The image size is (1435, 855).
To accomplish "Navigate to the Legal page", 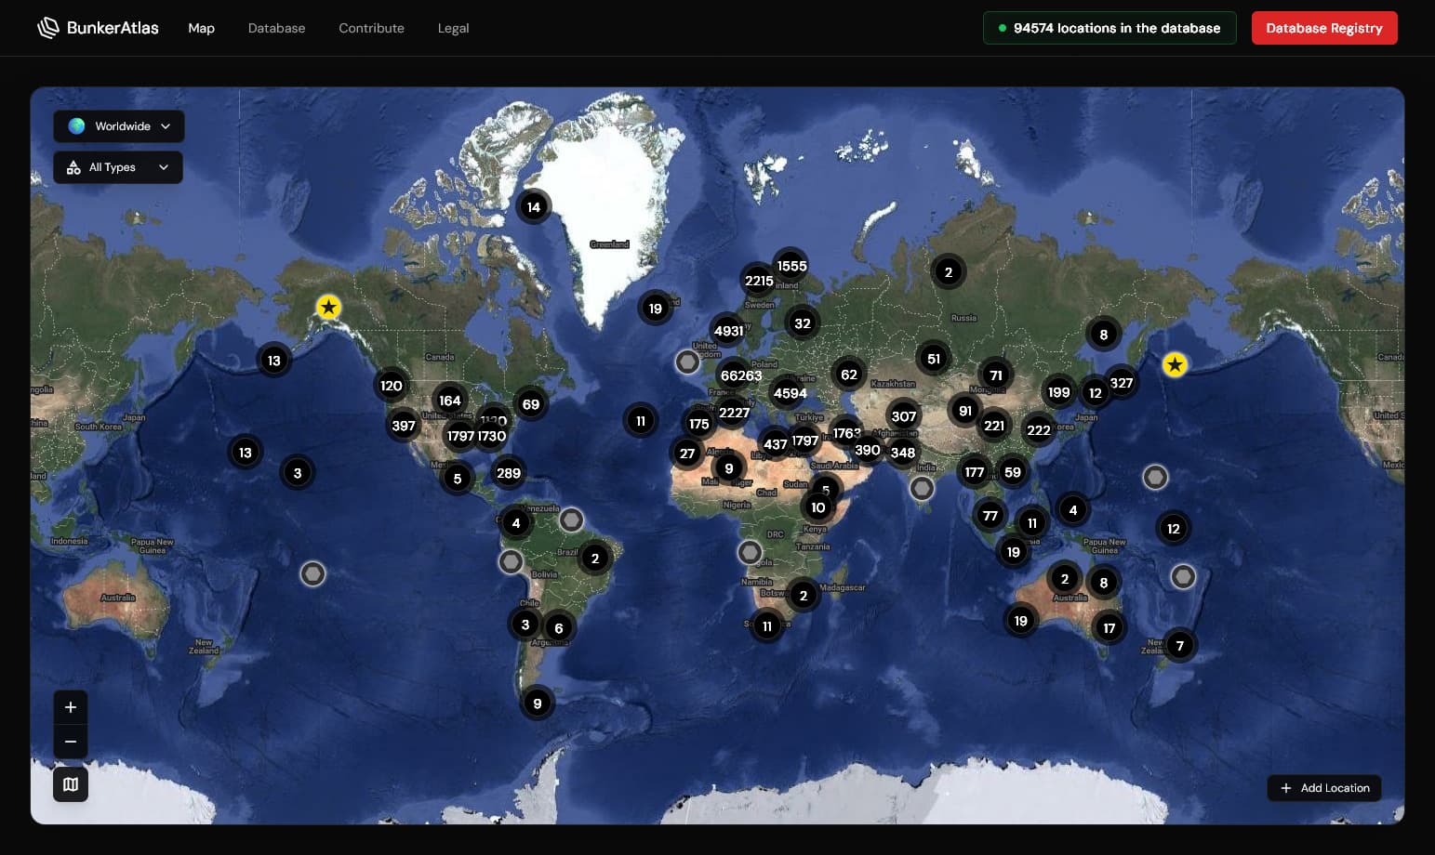I will 453,28.
